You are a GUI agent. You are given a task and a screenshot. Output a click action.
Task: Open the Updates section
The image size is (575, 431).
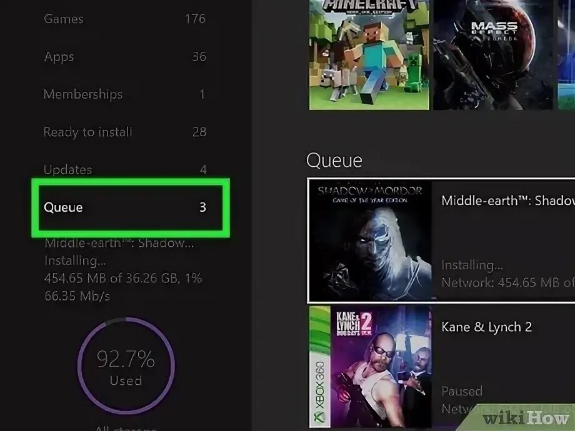click(124, 170)
